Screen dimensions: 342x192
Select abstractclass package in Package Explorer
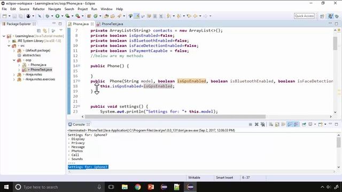coord(32,55)
